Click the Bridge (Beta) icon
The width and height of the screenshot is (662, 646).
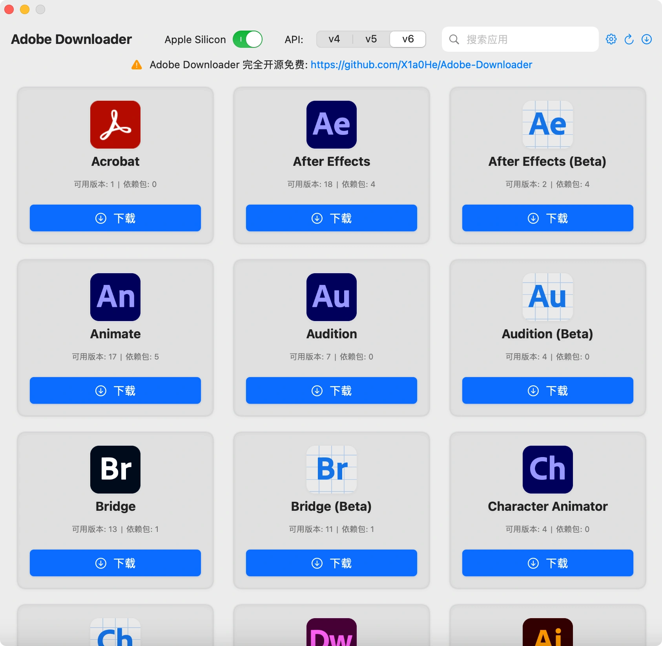pos(332,470)
